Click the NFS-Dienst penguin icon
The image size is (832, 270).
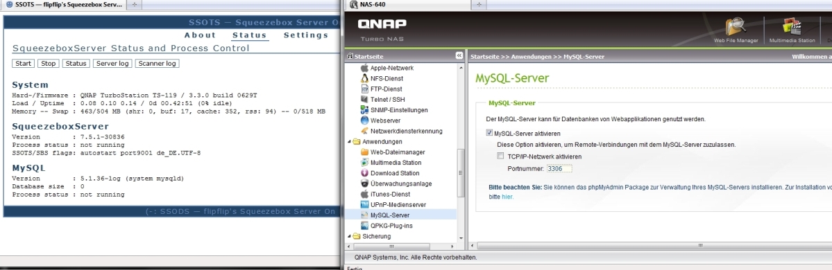[364, 78]
